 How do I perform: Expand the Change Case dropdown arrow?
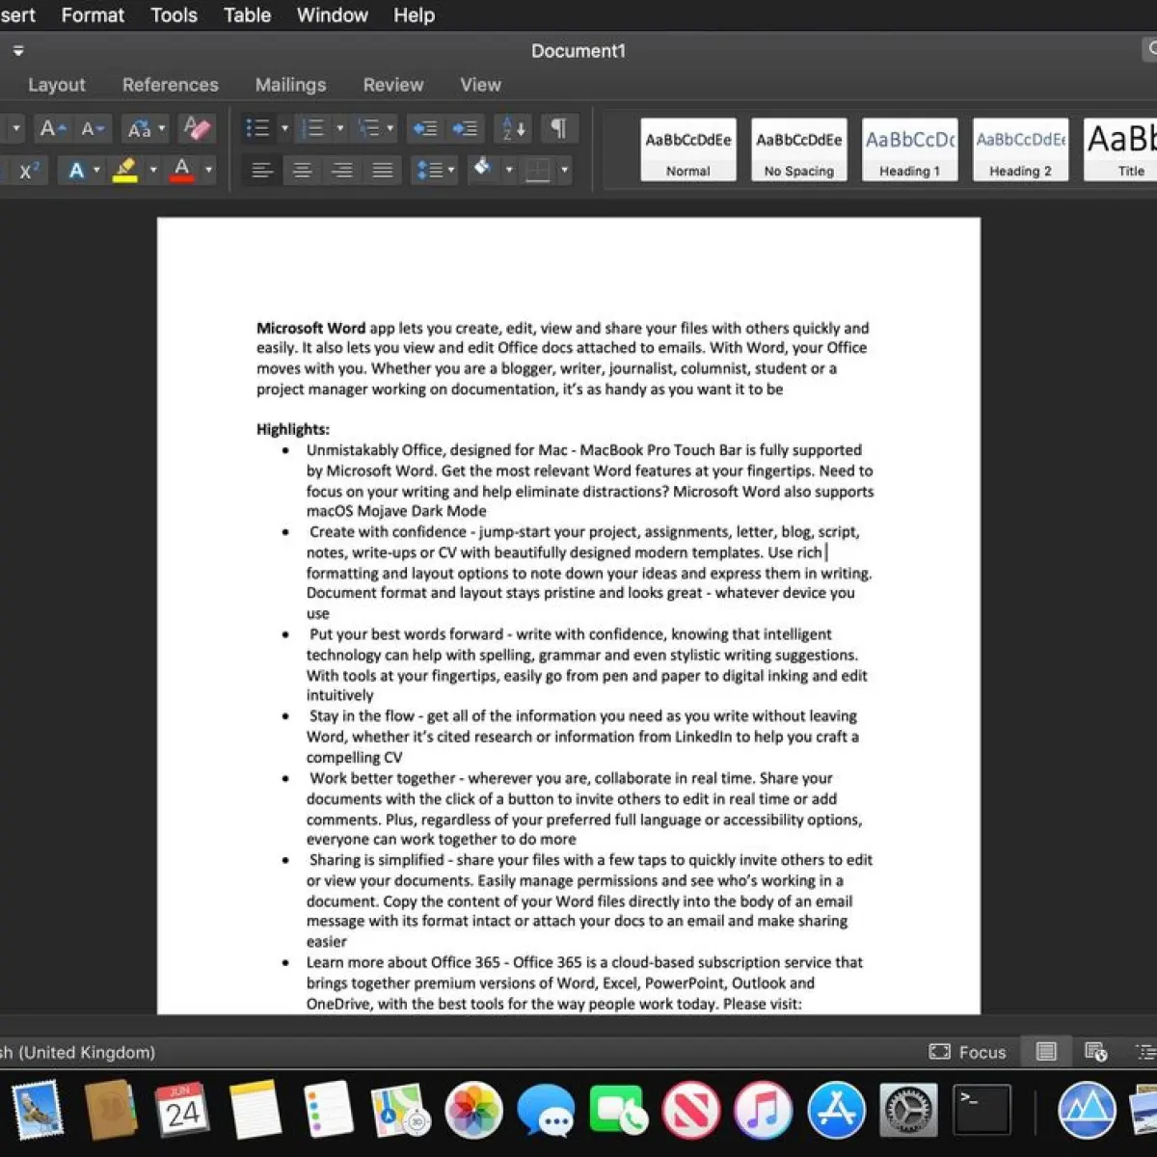coord(162,128)
